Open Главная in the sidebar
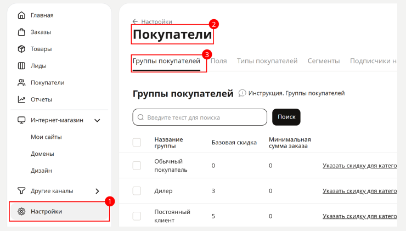The width and height of the screenshot is (406, 231). tap(42, 15)
